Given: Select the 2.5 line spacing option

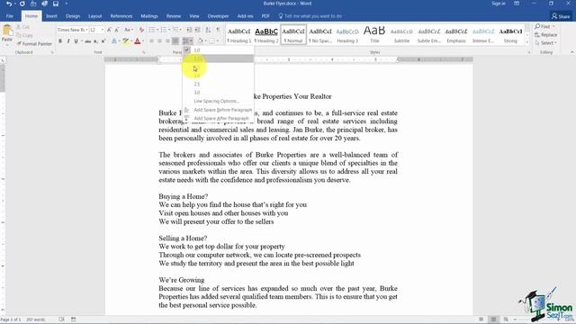Looking at the screenshot, I should pyautogui.click(x=218, y=84).
